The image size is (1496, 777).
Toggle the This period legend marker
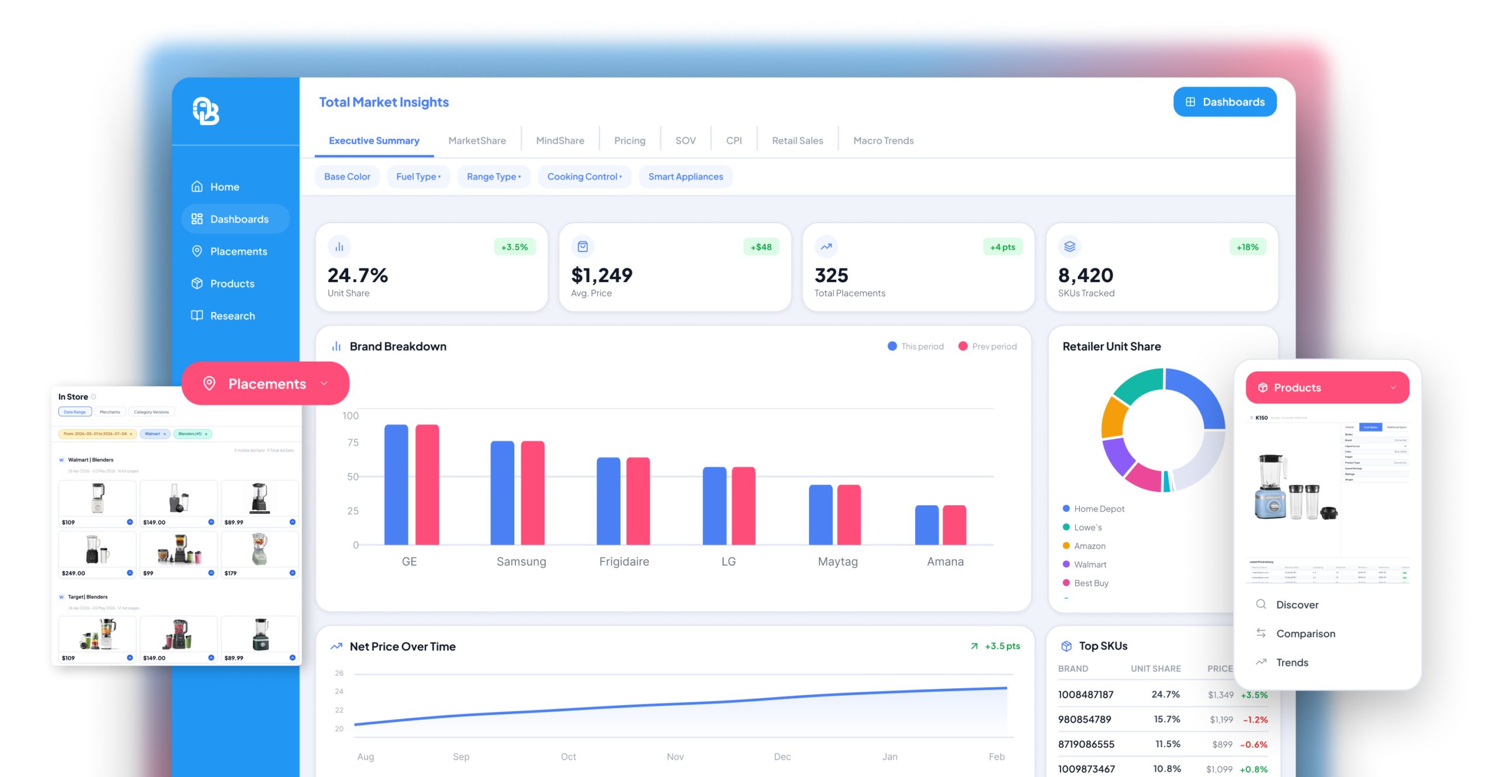pyautogui.click(x=892, y=346)
